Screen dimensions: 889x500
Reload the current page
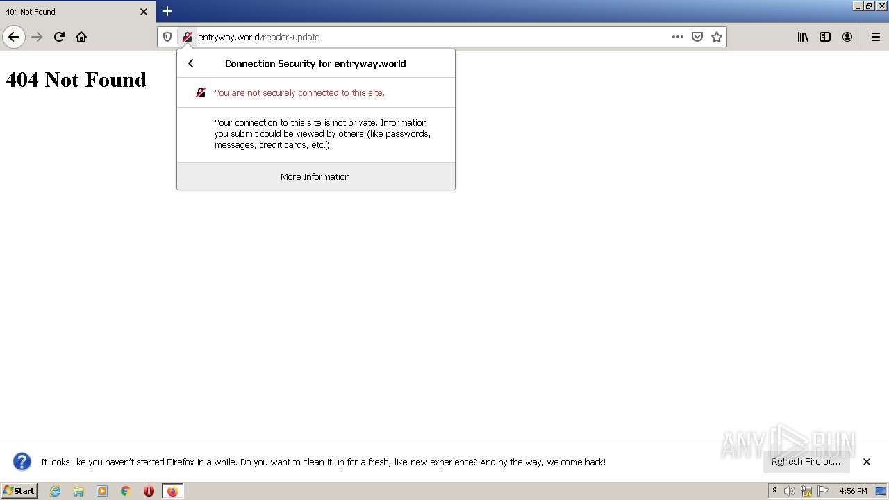pyautogui.click(x=59, y=37)
